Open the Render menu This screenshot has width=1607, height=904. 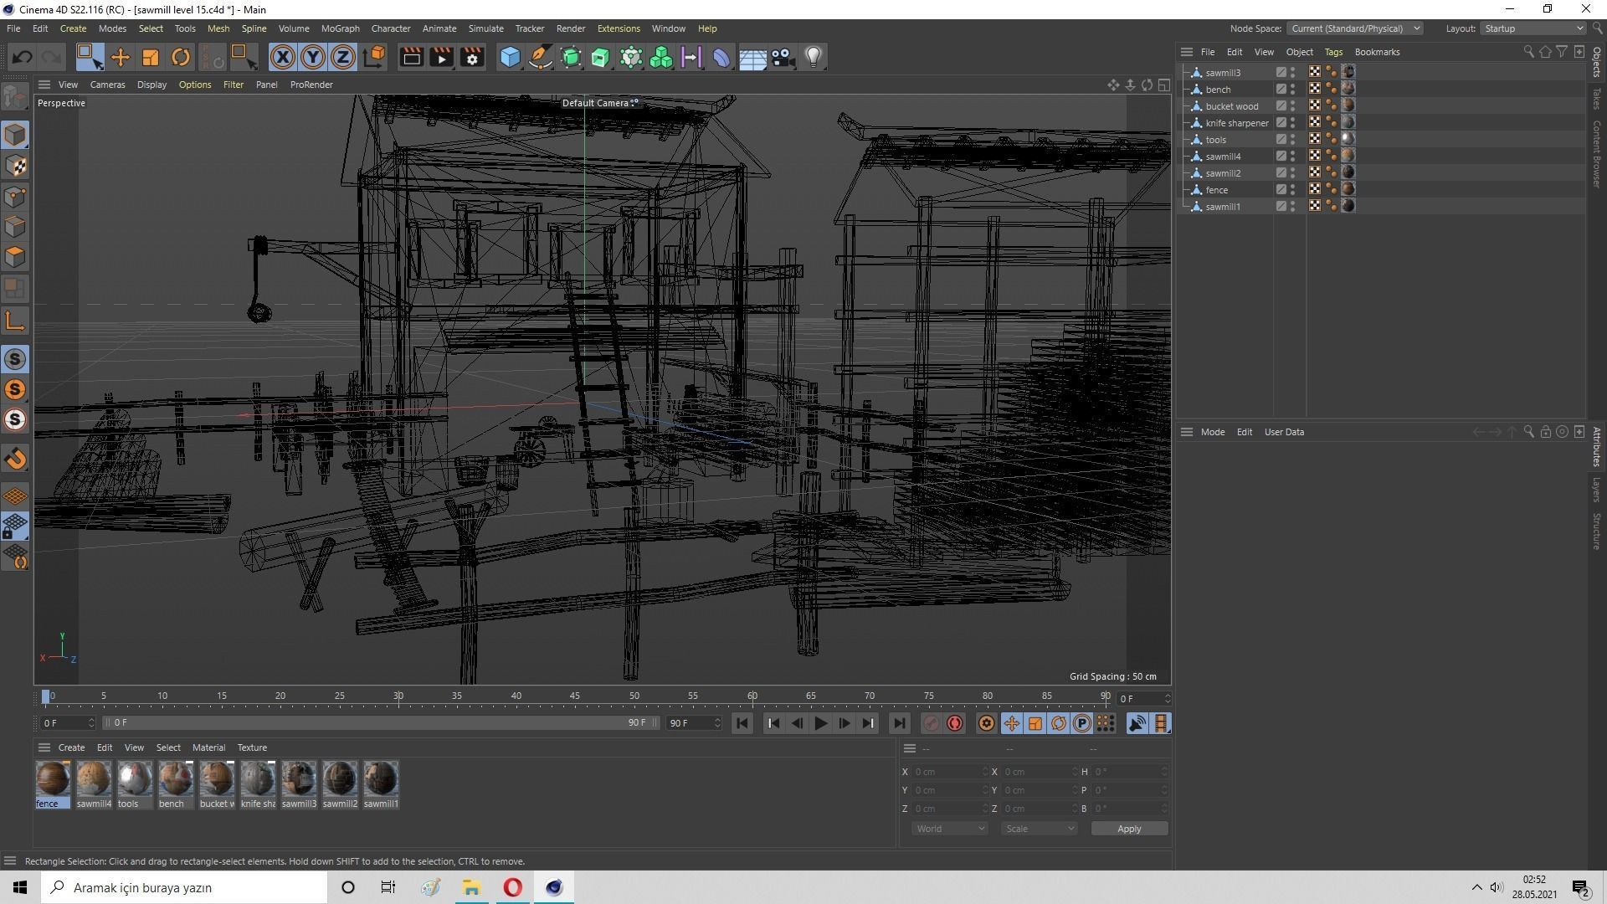pos(571,28)
